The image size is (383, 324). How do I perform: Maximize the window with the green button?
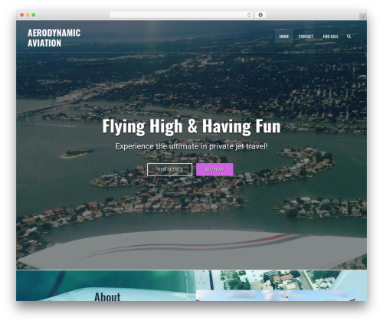tap(34, 15)
